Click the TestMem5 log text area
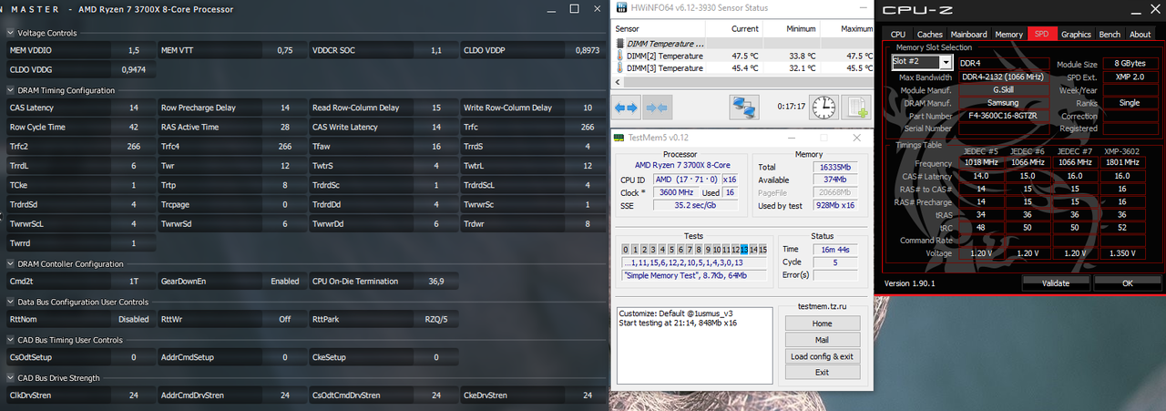The height and width of the screenshot is (411, 1166). coord(694,345)
